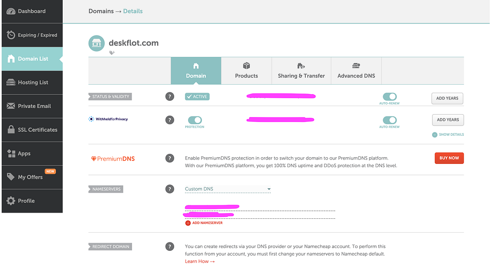Viewport: 490px width, 269px height.
Task: Click the Apps grid icon
Action: tap(11, 153)
